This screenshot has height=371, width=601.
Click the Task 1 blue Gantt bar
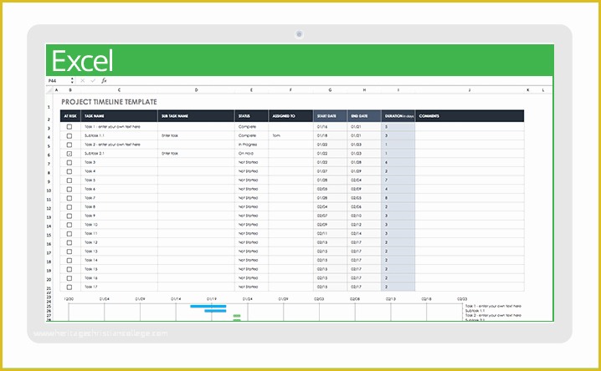point(208,307)
